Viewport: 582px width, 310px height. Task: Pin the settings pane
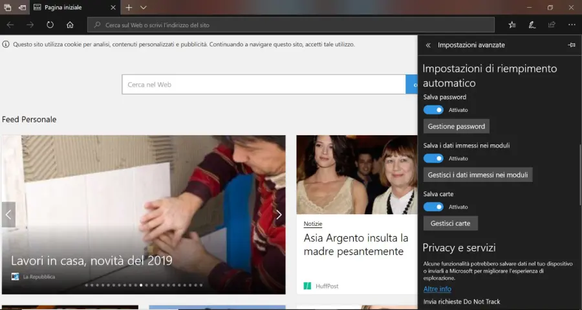572,45
